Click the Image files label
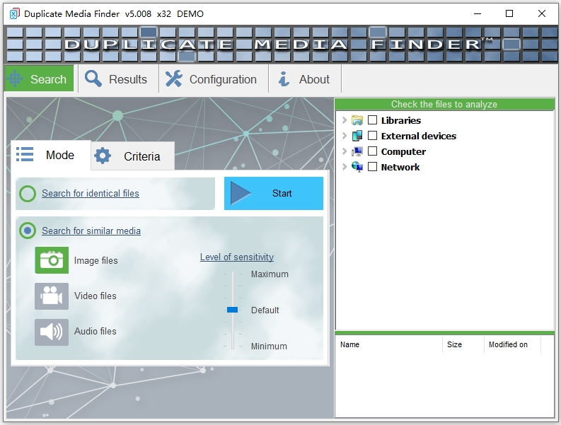The height and width of the screenshot is (425, 561). pos(96,260)
